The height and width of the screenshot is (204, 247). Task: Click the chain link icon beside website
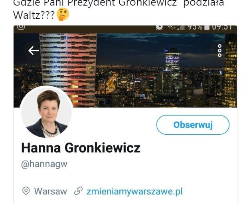coord(79,191)
